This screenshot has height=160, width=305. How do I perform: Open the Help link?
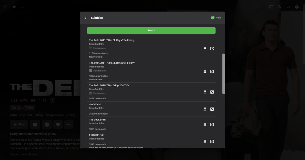coord(216,17)
